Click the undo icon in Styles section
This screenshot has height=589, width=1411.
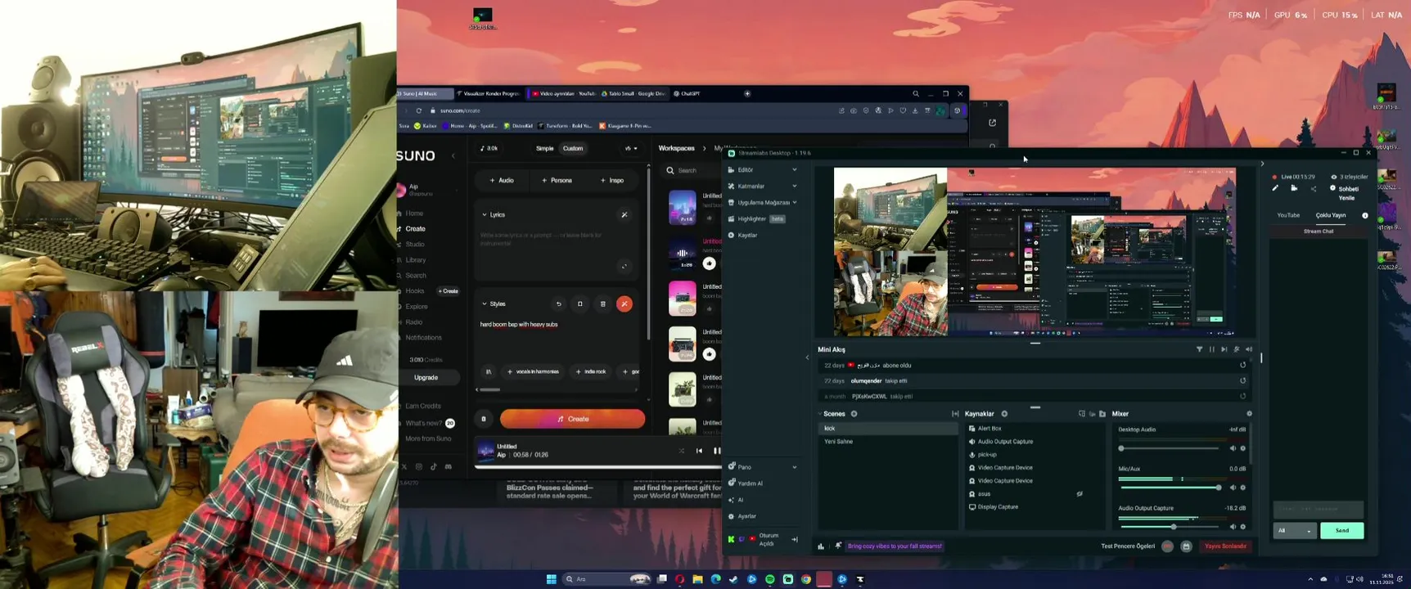pyautogui.click(x=559, y=304)
